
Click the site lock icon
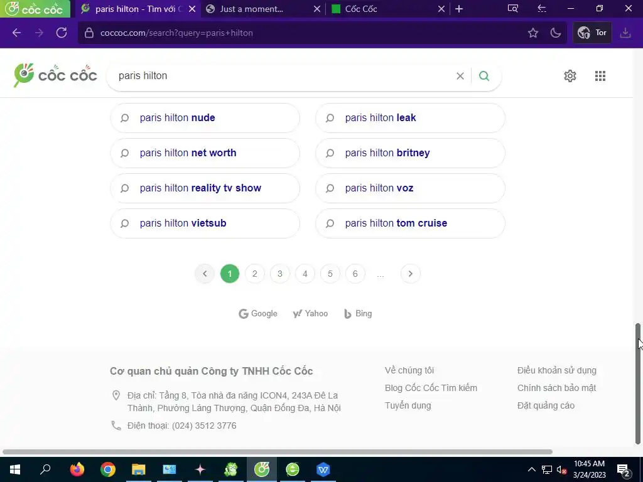point(89,33)
